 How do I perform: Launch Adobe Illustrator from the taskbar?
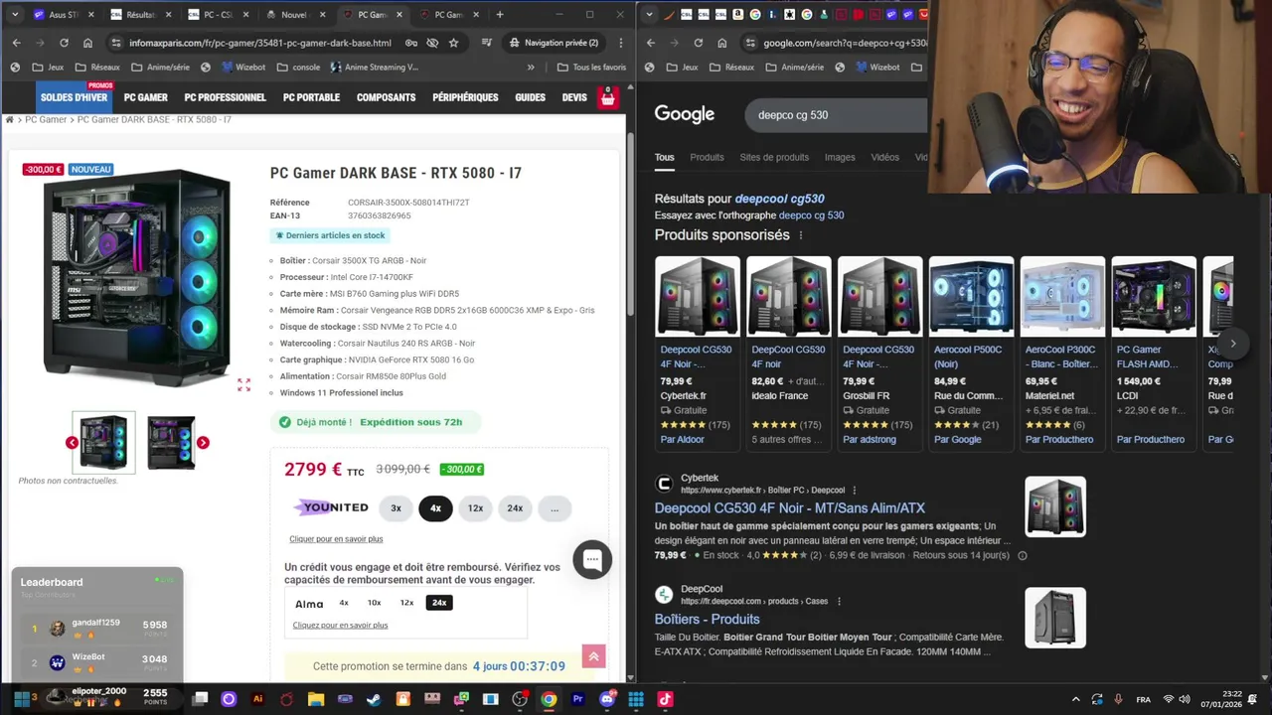tap(257, 699)
